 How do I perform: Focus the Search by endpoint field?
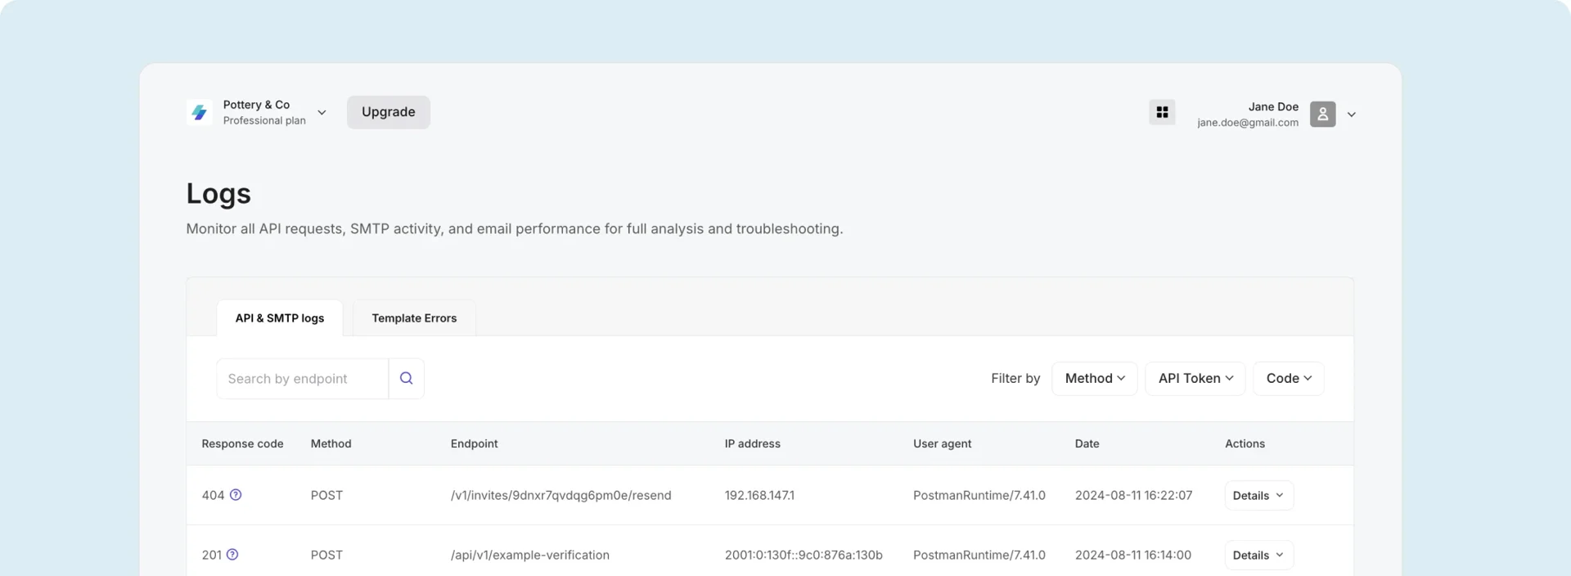(303, 378)
